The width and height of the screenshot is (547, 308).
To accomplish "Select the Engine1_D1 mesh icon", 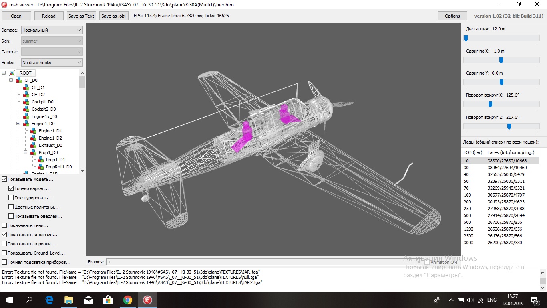I will [x=34, y=131].
